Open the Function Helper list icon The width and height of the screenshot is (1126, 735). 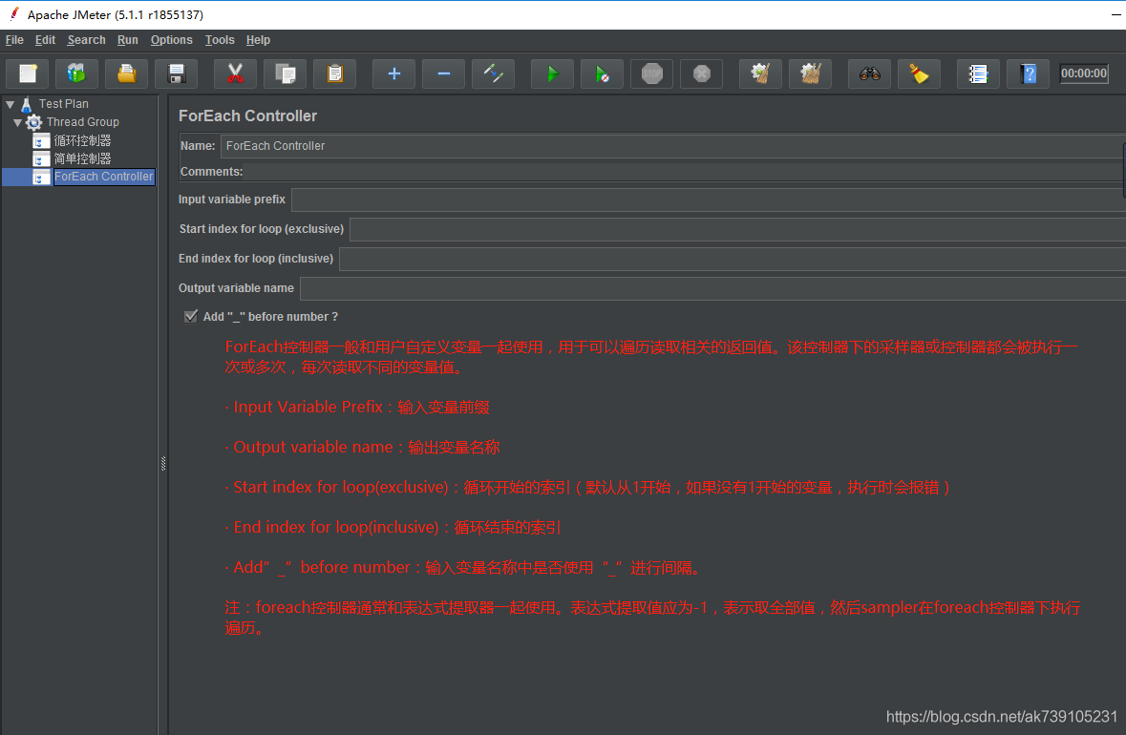(978, 73)
